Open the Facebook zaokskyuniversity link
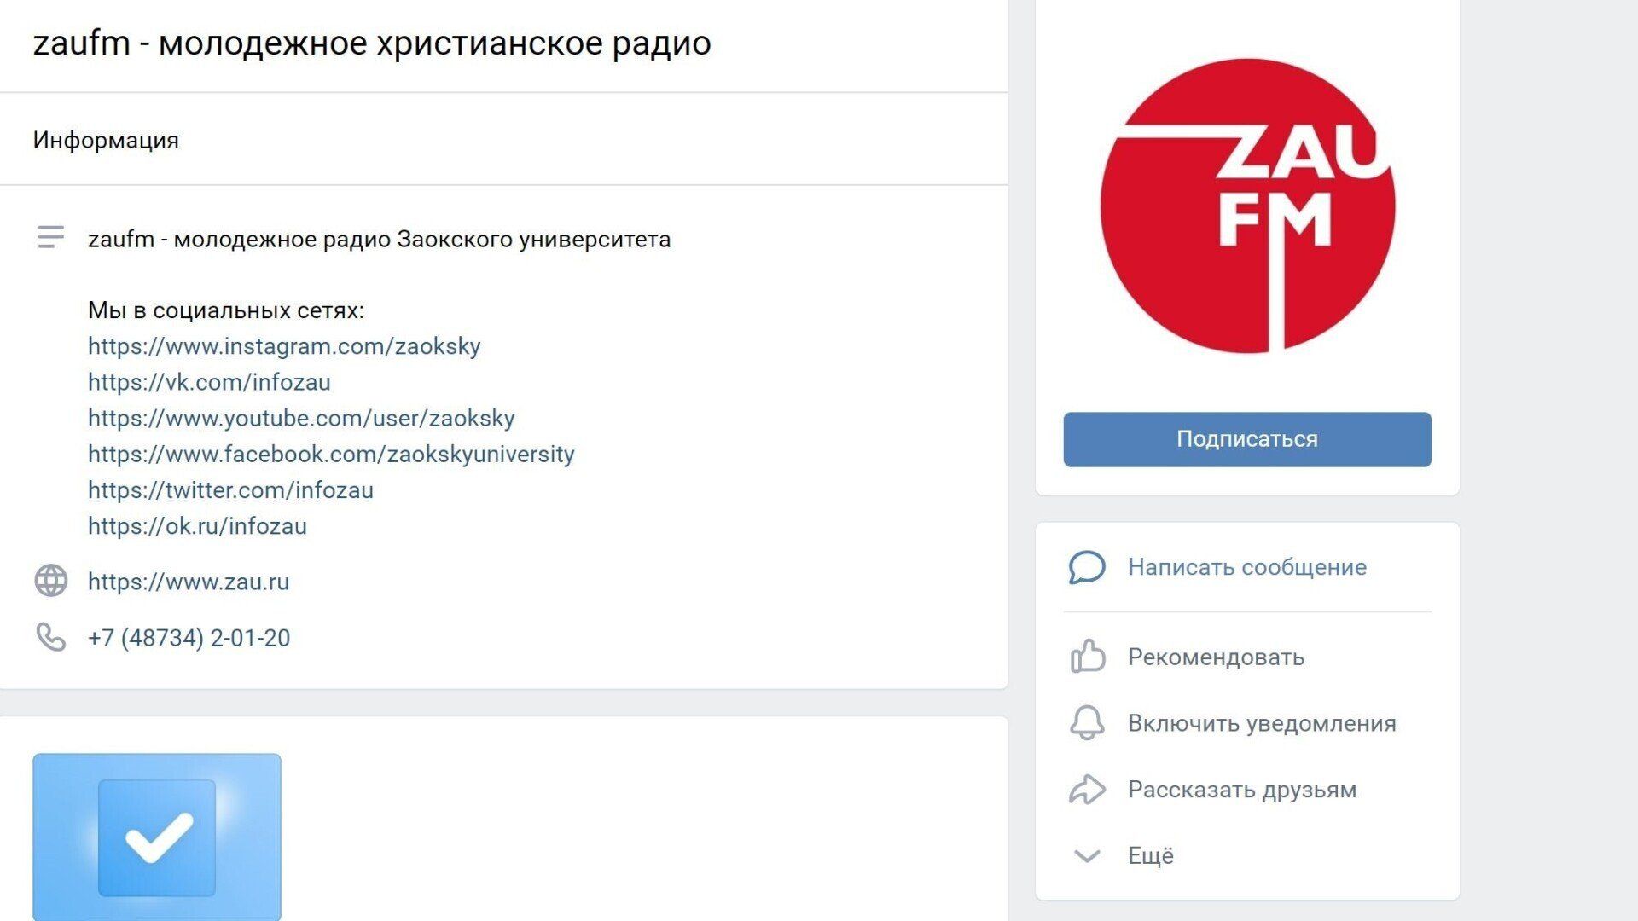Viewport: 1638px width, 921px height. pyautogui.click(x=331, y=454)
